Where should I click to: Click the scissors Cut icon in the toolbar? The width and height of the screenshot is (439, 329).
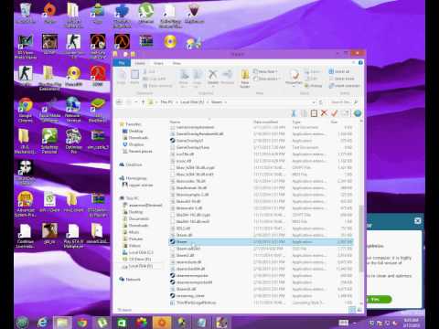pyautogui.click(x=294, y=113)
